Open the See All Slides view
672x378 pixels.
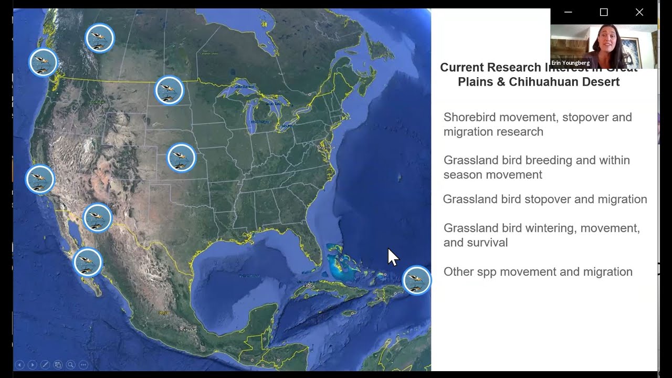(58, 364)
